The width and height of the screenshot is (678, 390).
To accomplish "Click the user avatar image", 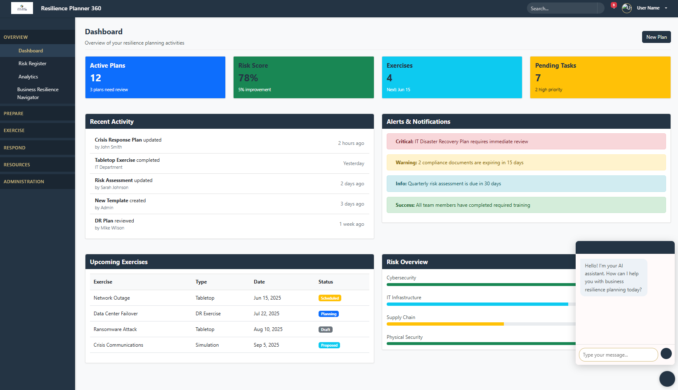I will (626, 8).
